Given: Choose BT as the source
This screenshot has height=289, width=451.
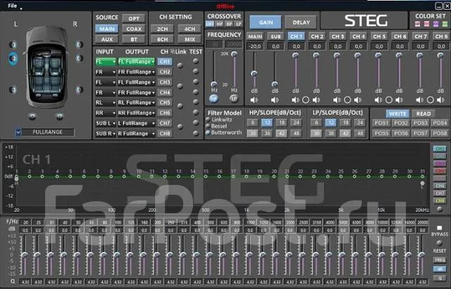Looking at the screenshot, I should click(x=134, y=39).
